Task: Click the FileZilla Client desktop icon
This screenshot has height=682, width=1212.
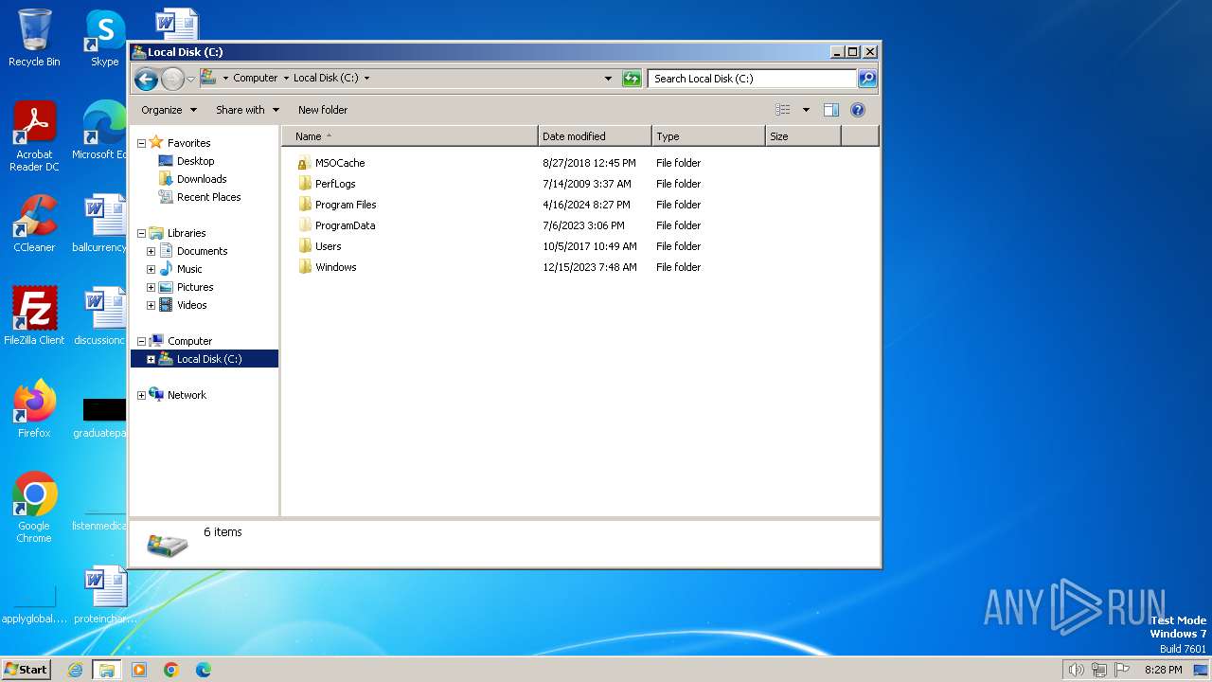Action: (34, 315)
